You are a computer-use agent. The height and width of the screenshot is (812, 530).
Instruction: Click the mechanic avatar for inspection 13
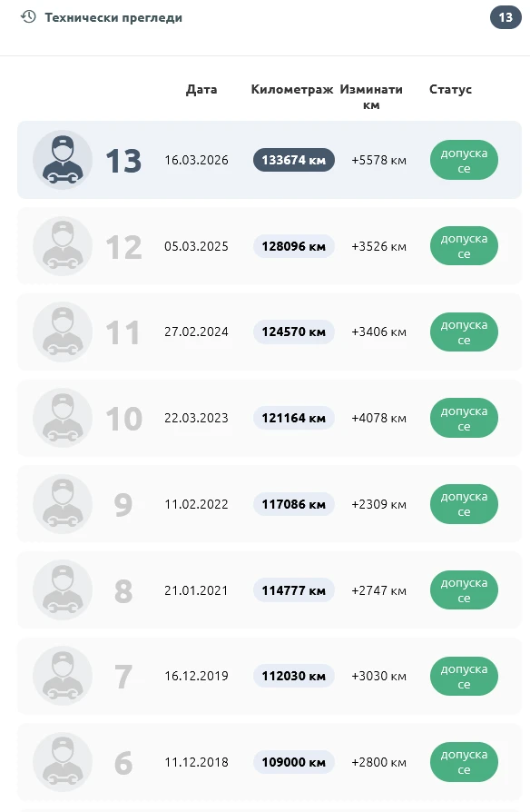[63, 160]
